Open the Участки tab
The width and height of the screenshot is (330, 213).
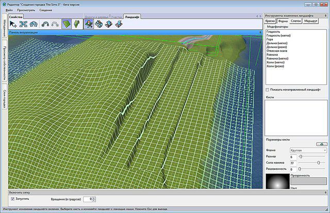pos(116,16)
